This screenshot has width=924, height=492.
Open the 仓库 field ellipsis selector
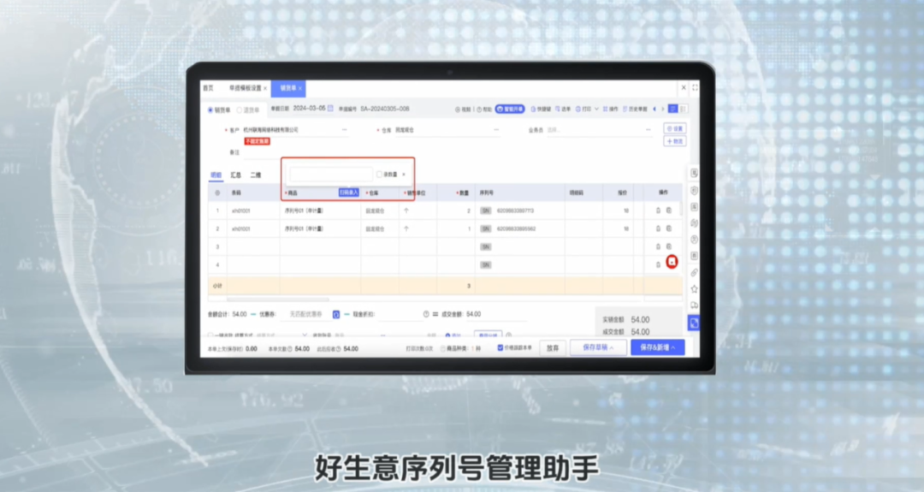[x=496, y=129]
